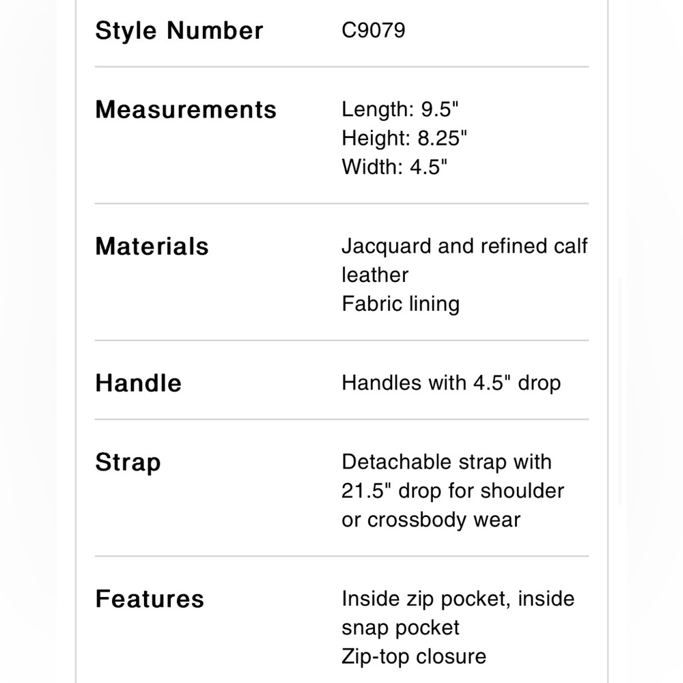Click the Detachable strap with description line
The height and width of the screenshot is (683, 683).
[x=447, y=462]
